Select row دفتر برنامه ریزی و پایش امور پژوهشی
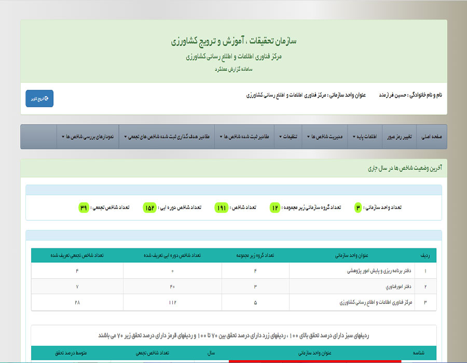Screen dimensions: 467x363 coord(234,271)
